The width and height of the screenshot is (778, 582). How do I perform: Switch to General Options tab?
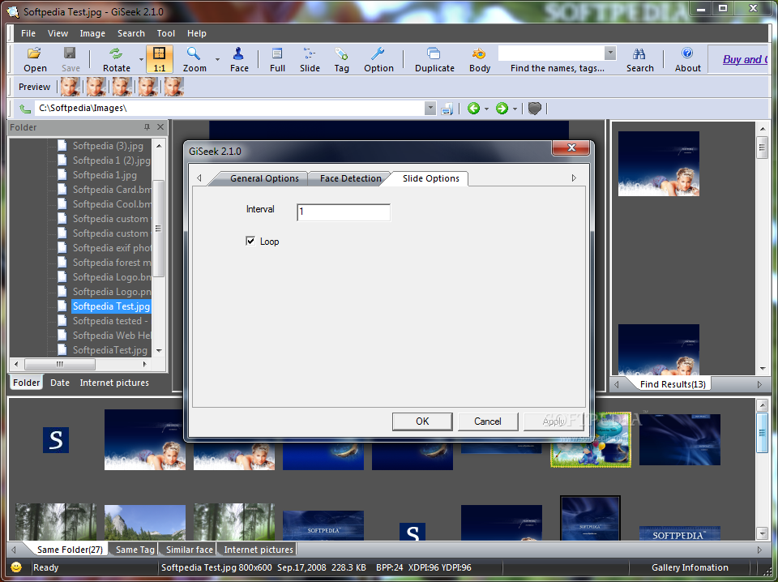(264, 178)
